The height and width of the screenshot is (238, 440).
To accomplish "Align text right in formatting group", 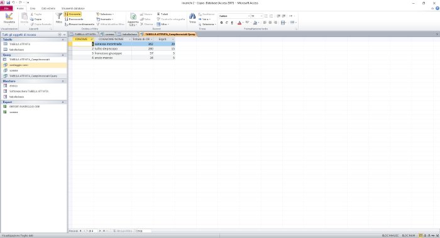I will 275,23.
